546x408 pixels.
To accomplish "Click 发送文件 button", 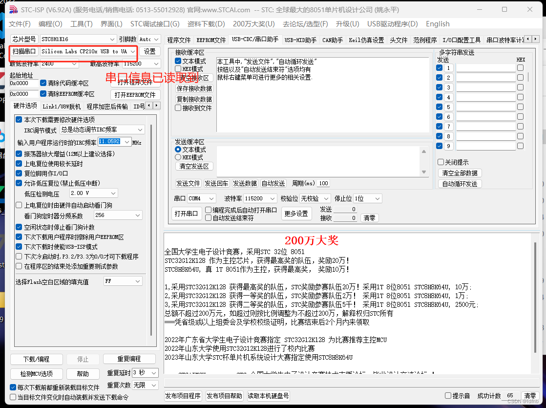I will tap(188, 183).
